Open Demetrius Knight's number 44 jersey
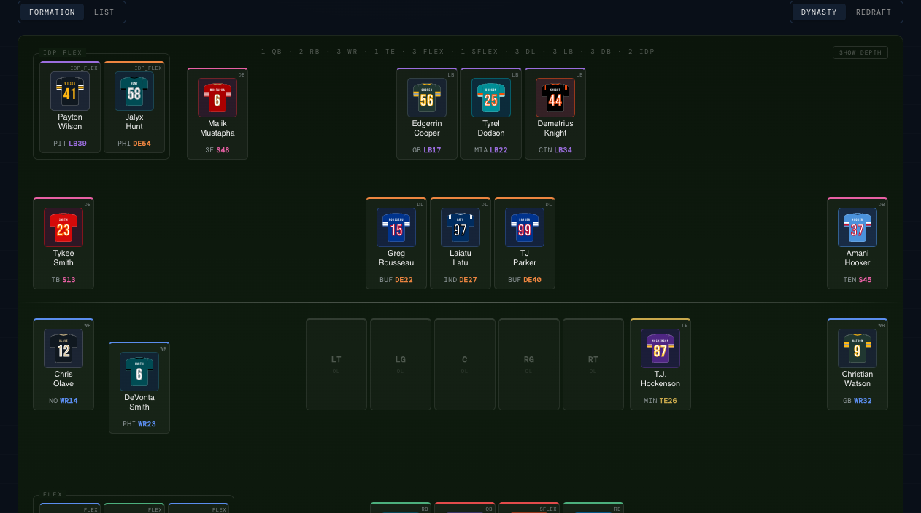Image resolution: width=921 pixels, height=513 pixels. coord(555,98)
